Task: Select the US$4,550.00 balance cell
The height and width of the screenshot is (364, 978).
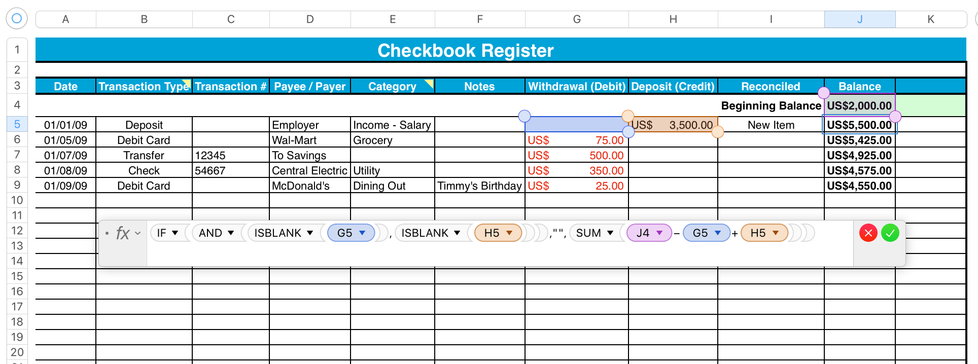Action: click(860, 186)
